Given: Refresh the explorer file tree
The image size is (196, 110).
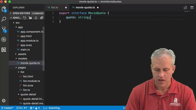Looking at the screenshot, I should pos(36,18).
